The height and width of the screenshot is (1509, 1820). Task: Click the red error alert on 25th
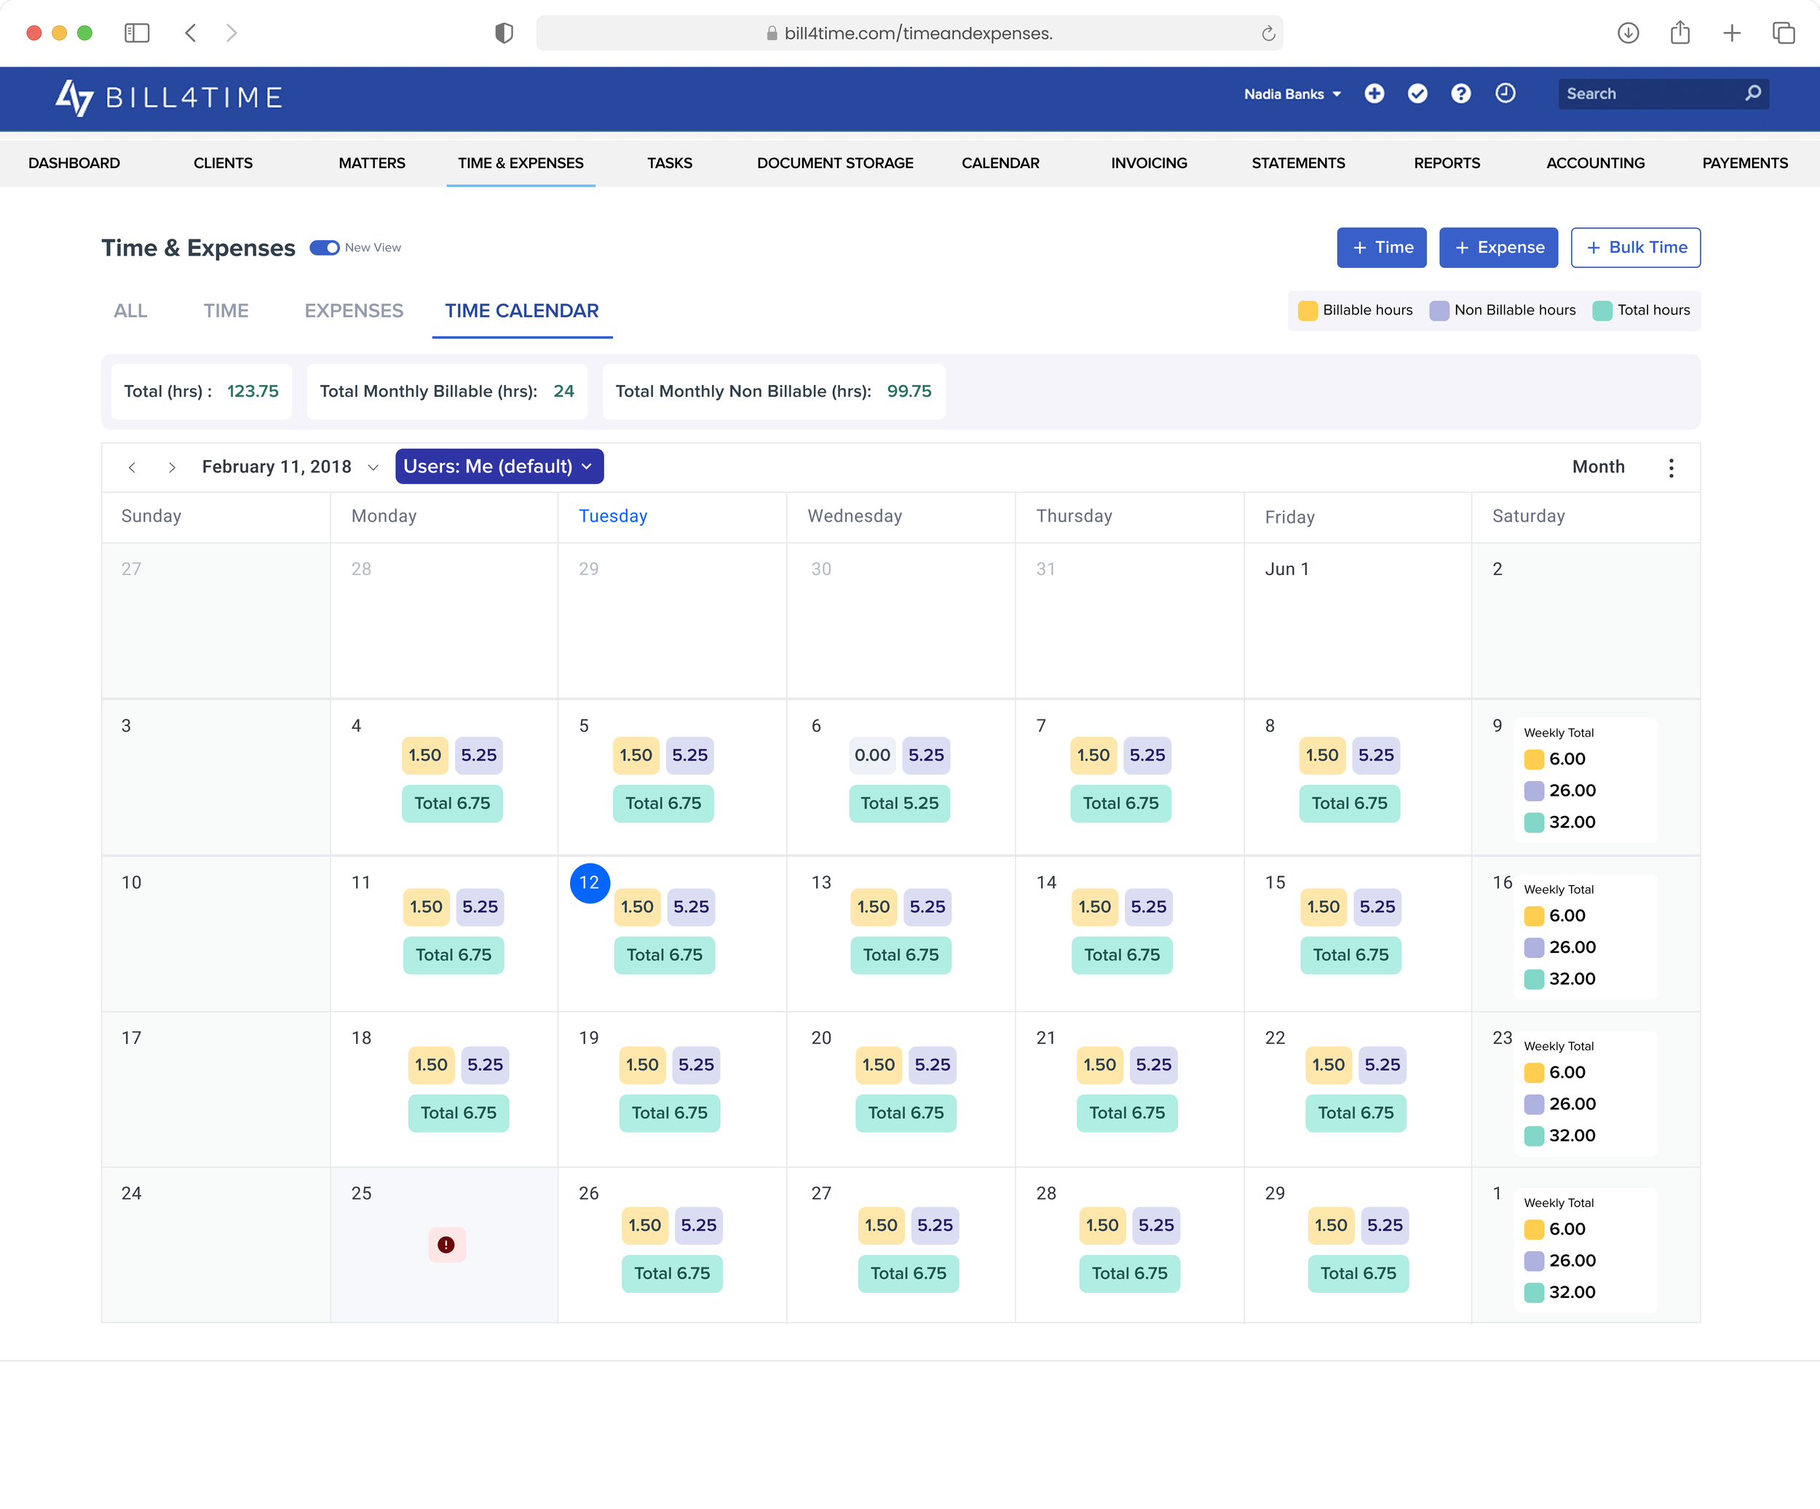pyautogui.click(x=446, y=1245)
